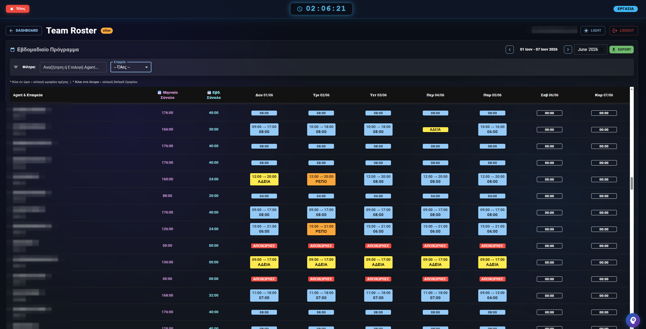Open the Saturday 00:00 cell in the 166:00 row
Image resolution: width=646 pixels, height=329 pixels.
coord(549,130)
